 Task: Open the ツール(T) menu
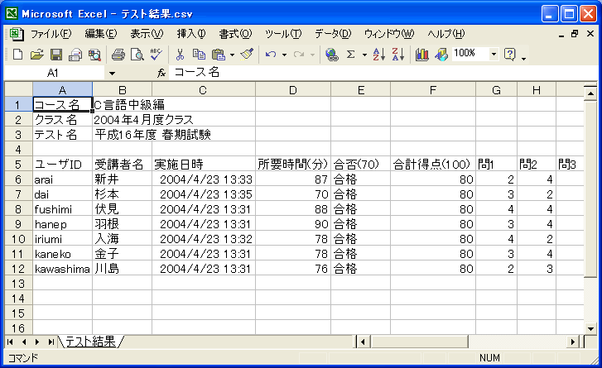[x=283, y=34]
